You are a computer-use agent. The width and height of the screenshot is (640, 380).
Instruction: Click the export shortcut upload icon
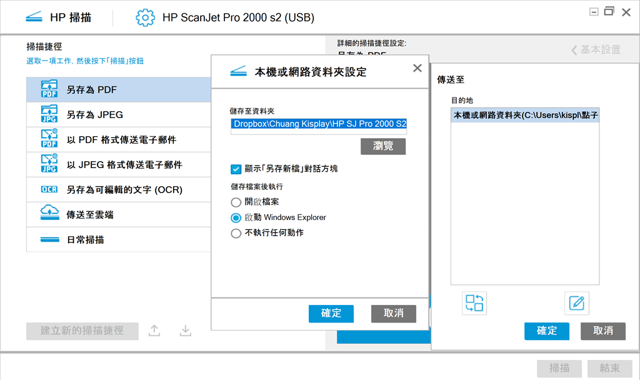[154, 331]
